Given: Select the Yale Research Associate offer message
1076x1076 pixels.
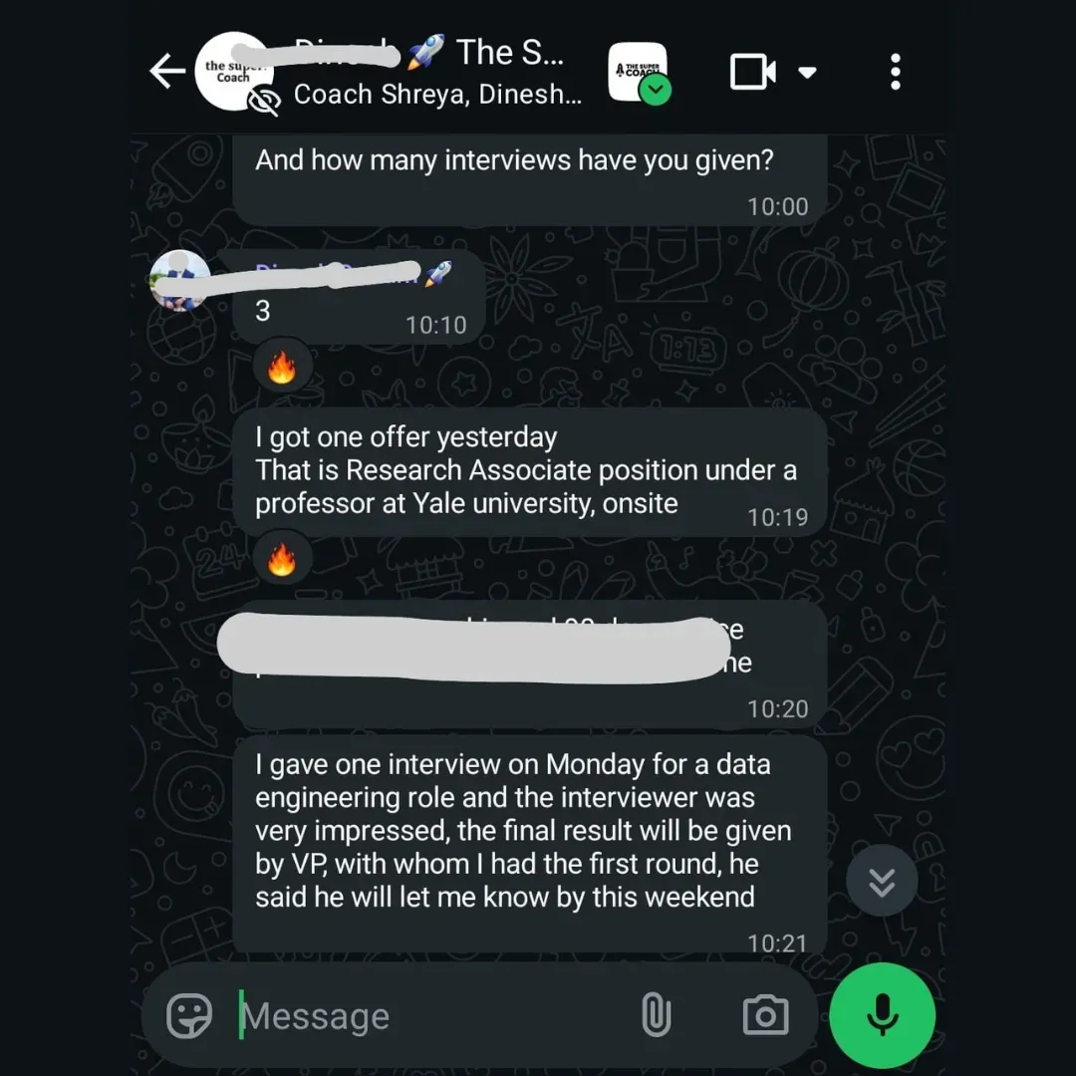Looking at the screenshot, I should point(530,473).
